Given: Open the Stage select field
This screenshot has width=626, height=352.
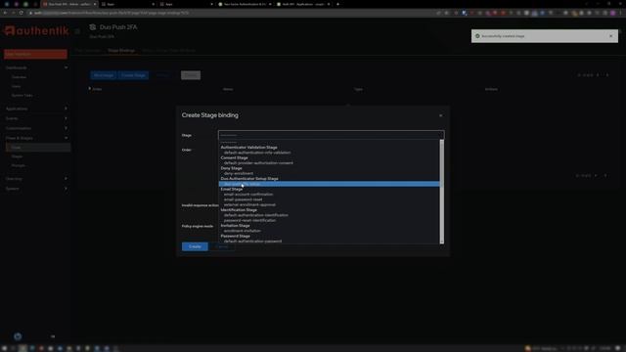Looking at the screenshot, I should pos(331,135).
